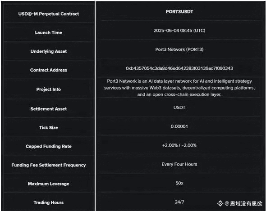Click the +2.00% / -2.00% funding rate value
The width and height of the screenshot is (266, 211).
pyautogui.click(x=179, y=145)
